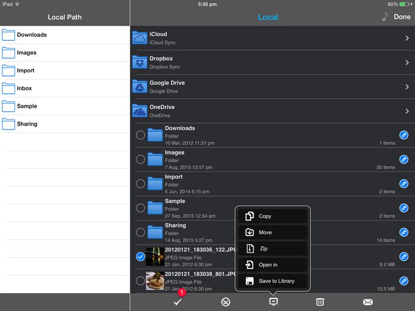Select the Downloads folder radio circle

point(141,135)
